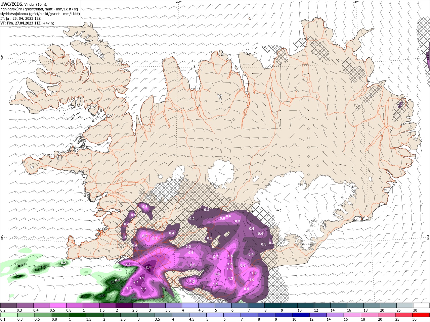Pick top-row swatch starting at 20
The height and width of the screenshot is (322, 430).
[389, 306]
